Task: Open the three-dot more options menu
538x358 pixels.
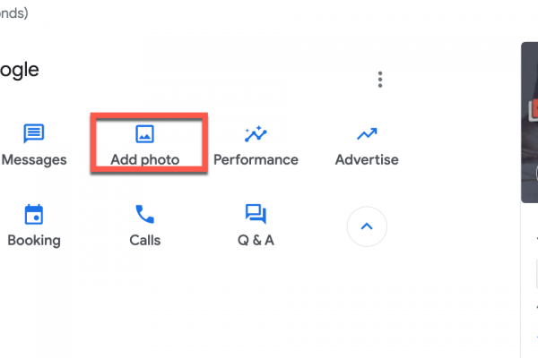Action: (x=380, y=80)
